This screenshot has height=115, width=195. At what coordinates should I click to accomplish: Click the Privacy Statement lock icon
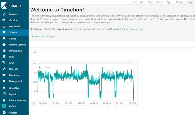[x=4, y=100]
